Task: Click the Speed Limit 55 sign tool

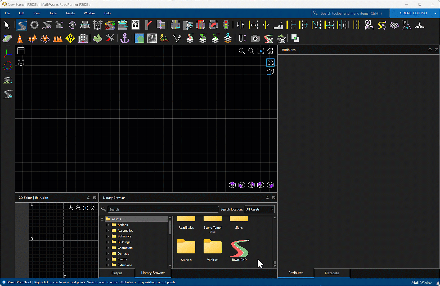Action: pyautogui.click(x=136, y=25)
